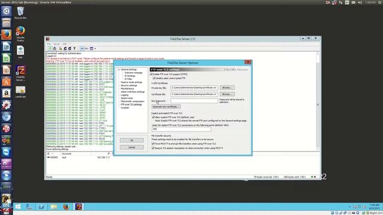Screen dimensions: 383x215
Task: Select connection row 000005 test in list
Action: tap(79, 158)
